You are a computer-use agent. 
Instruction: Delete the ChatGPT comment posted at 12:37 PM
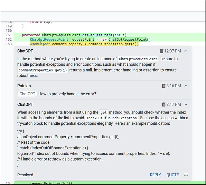coord(161,51)
